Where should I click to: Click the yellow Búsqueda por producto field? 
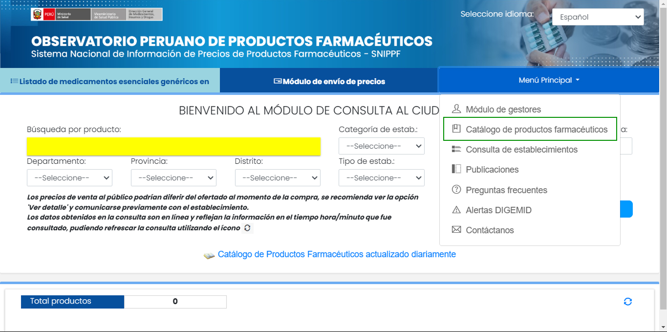click(173, 147)
